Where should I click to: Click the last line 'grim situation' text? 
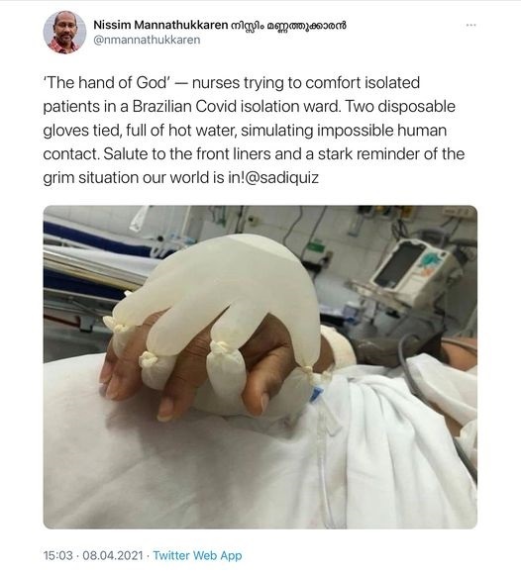[180, 177]
